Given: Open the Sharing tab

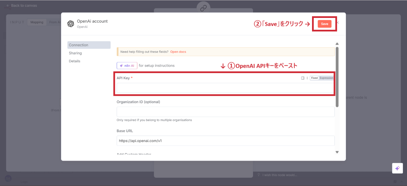Looking at the screenshot, I should pyautogui.click(x=75, y=53).
